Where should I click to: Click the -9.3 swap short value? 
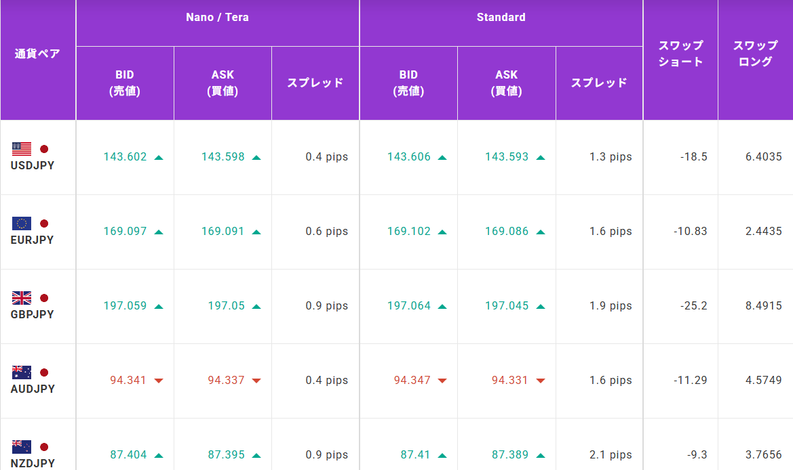(x=697, y=455)
